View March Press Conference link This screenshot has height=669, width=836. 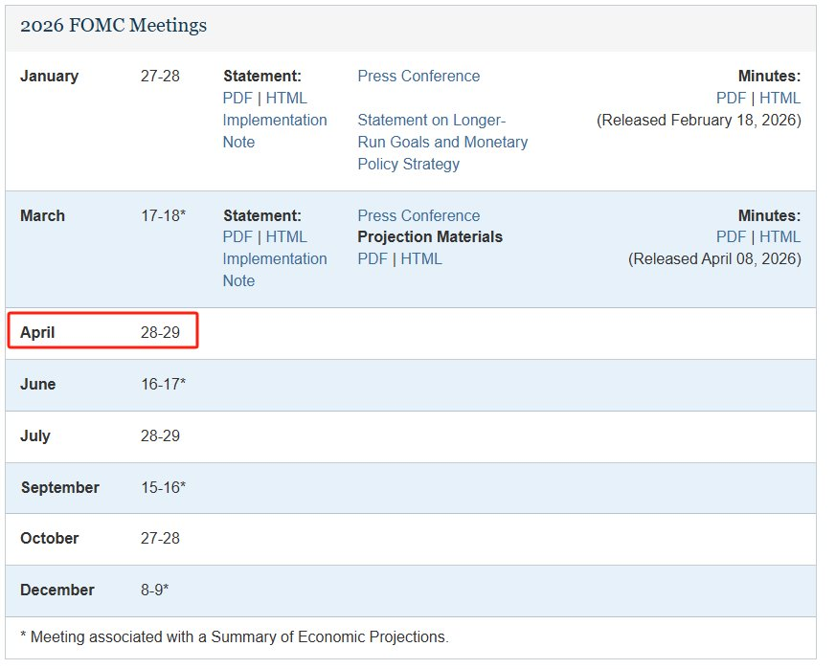(418, 215)
